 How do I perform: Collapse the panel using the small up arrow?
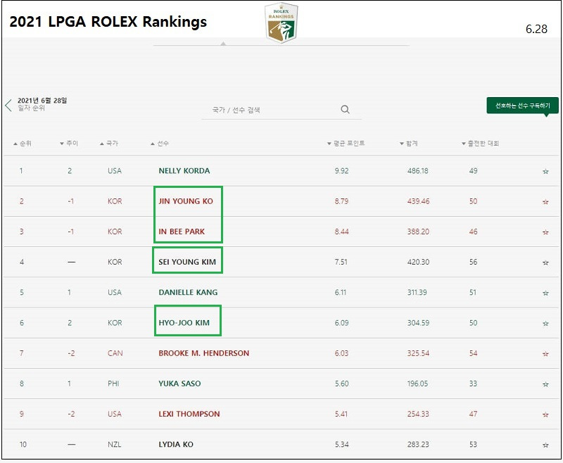tap(223, 44)
